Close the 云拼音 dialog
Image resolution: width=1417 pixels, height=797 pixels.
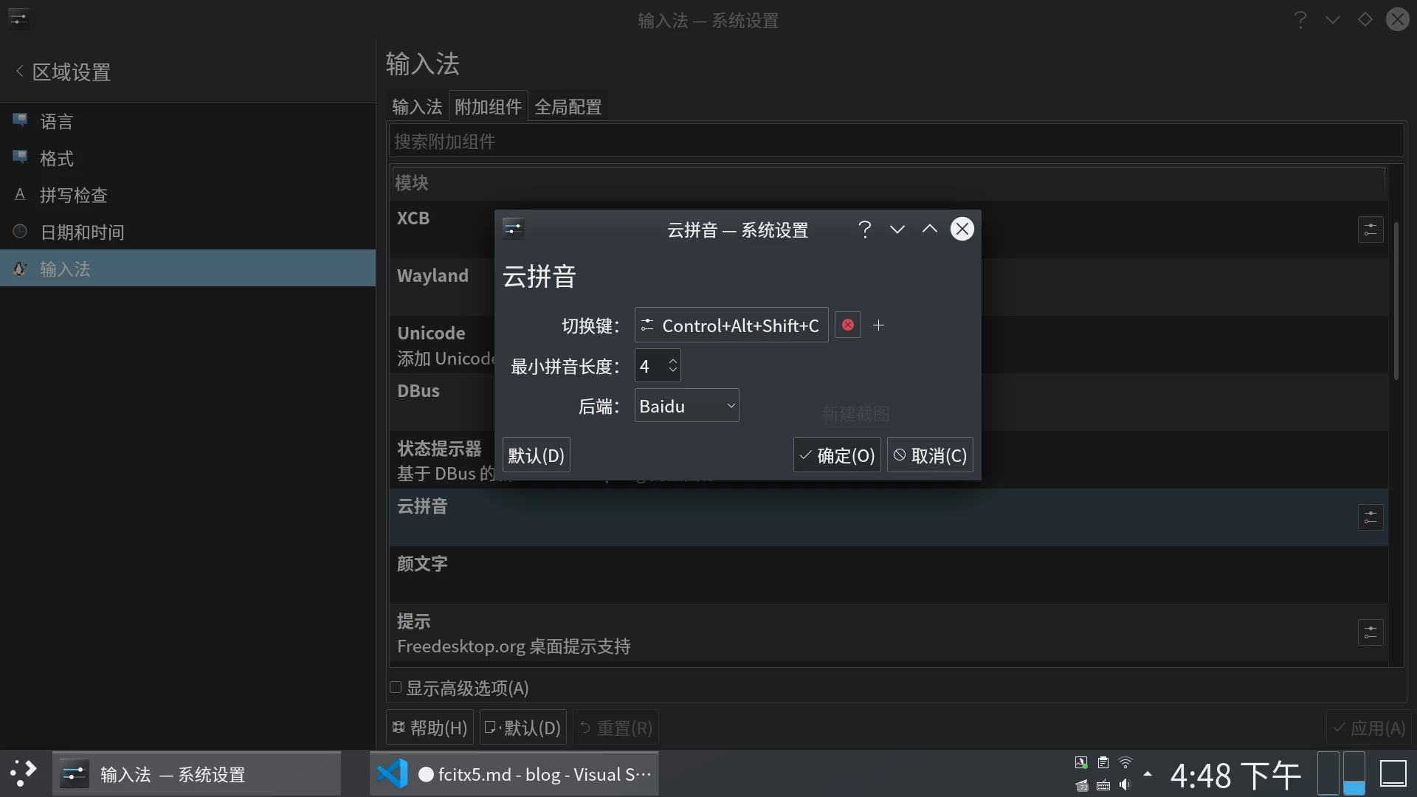click(x=962, y=229)
